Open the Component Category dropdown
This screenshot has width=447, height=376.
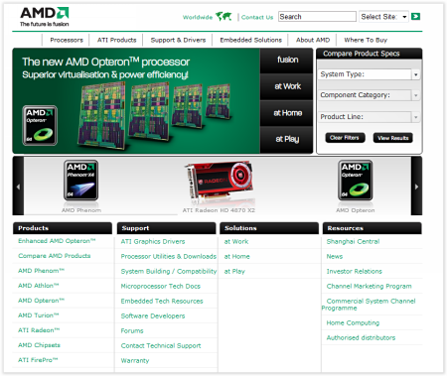(369, 95)
